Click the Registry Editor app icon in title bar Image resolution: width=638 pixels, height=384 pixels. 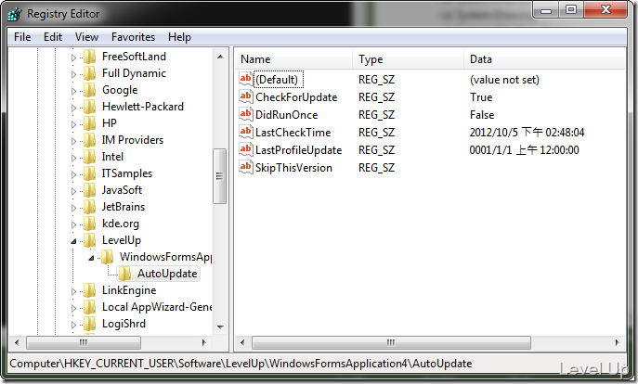(15, 14)
